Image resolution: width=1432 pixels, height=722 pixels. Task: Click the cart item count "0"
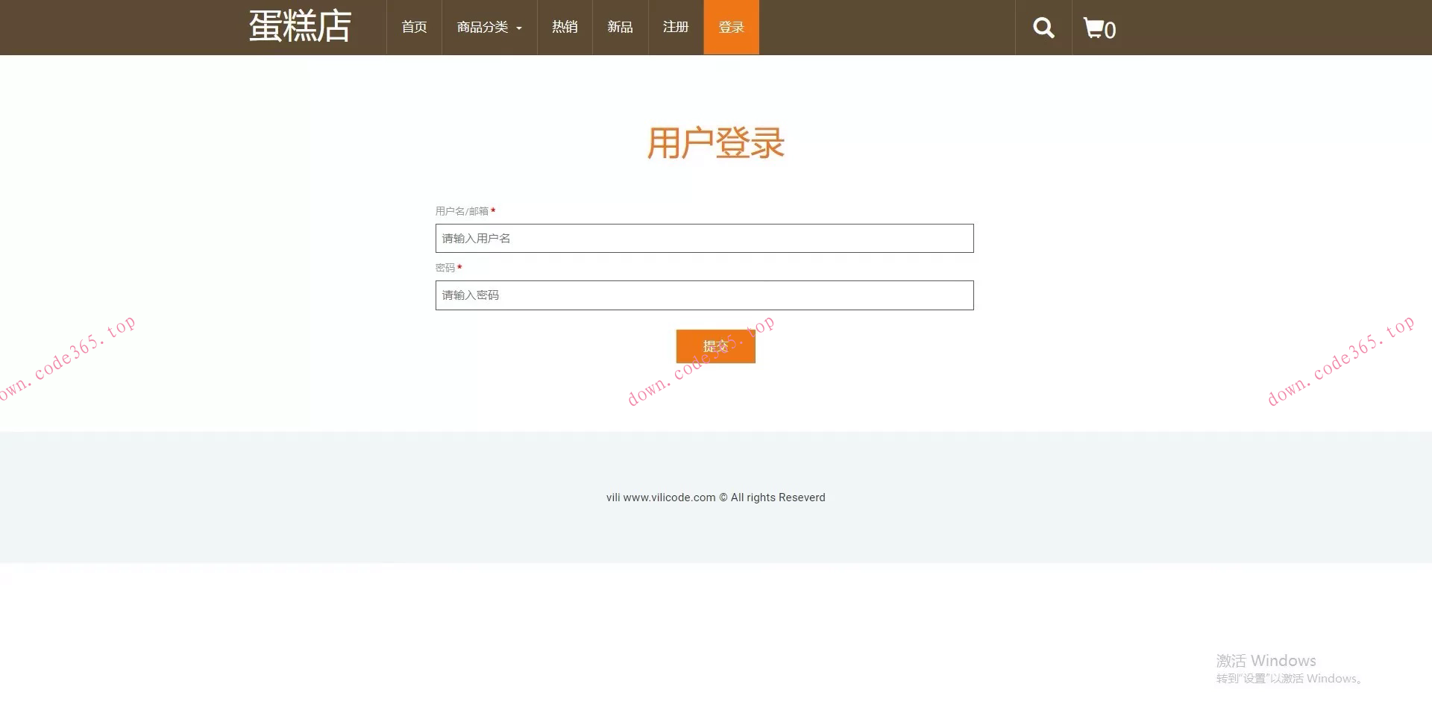1111,31
